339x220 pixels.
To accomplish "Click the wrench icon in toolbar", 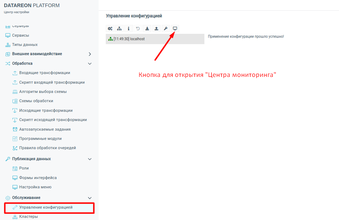I will (x=166, y=28).
